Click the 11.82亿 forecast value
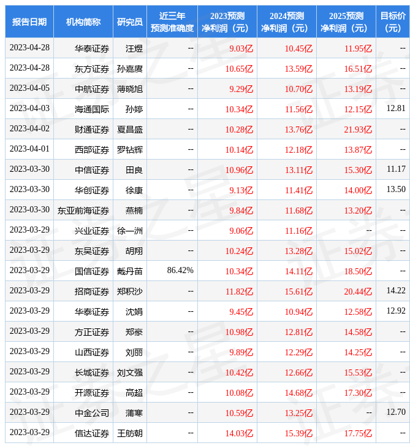This screenshot has height=448, width=410. (x=239, y=292)
